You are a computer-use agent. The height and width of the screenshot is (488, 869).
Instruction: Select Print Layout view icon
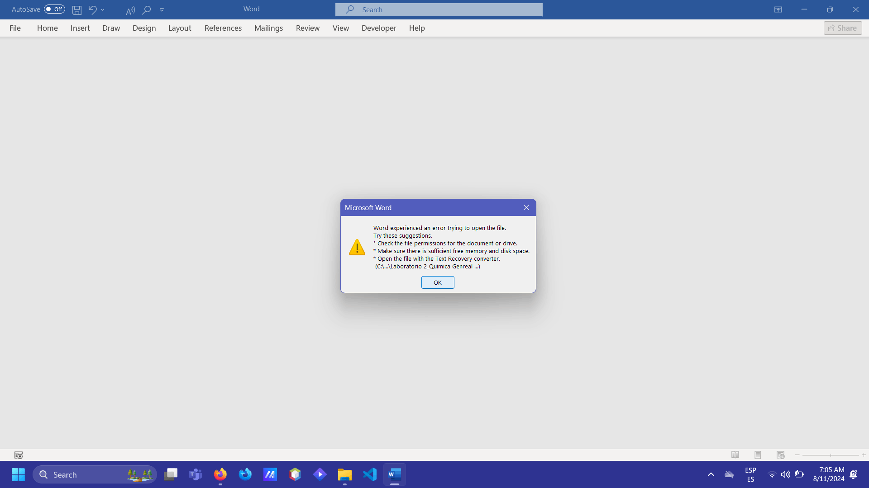click(x=758, y=455)
